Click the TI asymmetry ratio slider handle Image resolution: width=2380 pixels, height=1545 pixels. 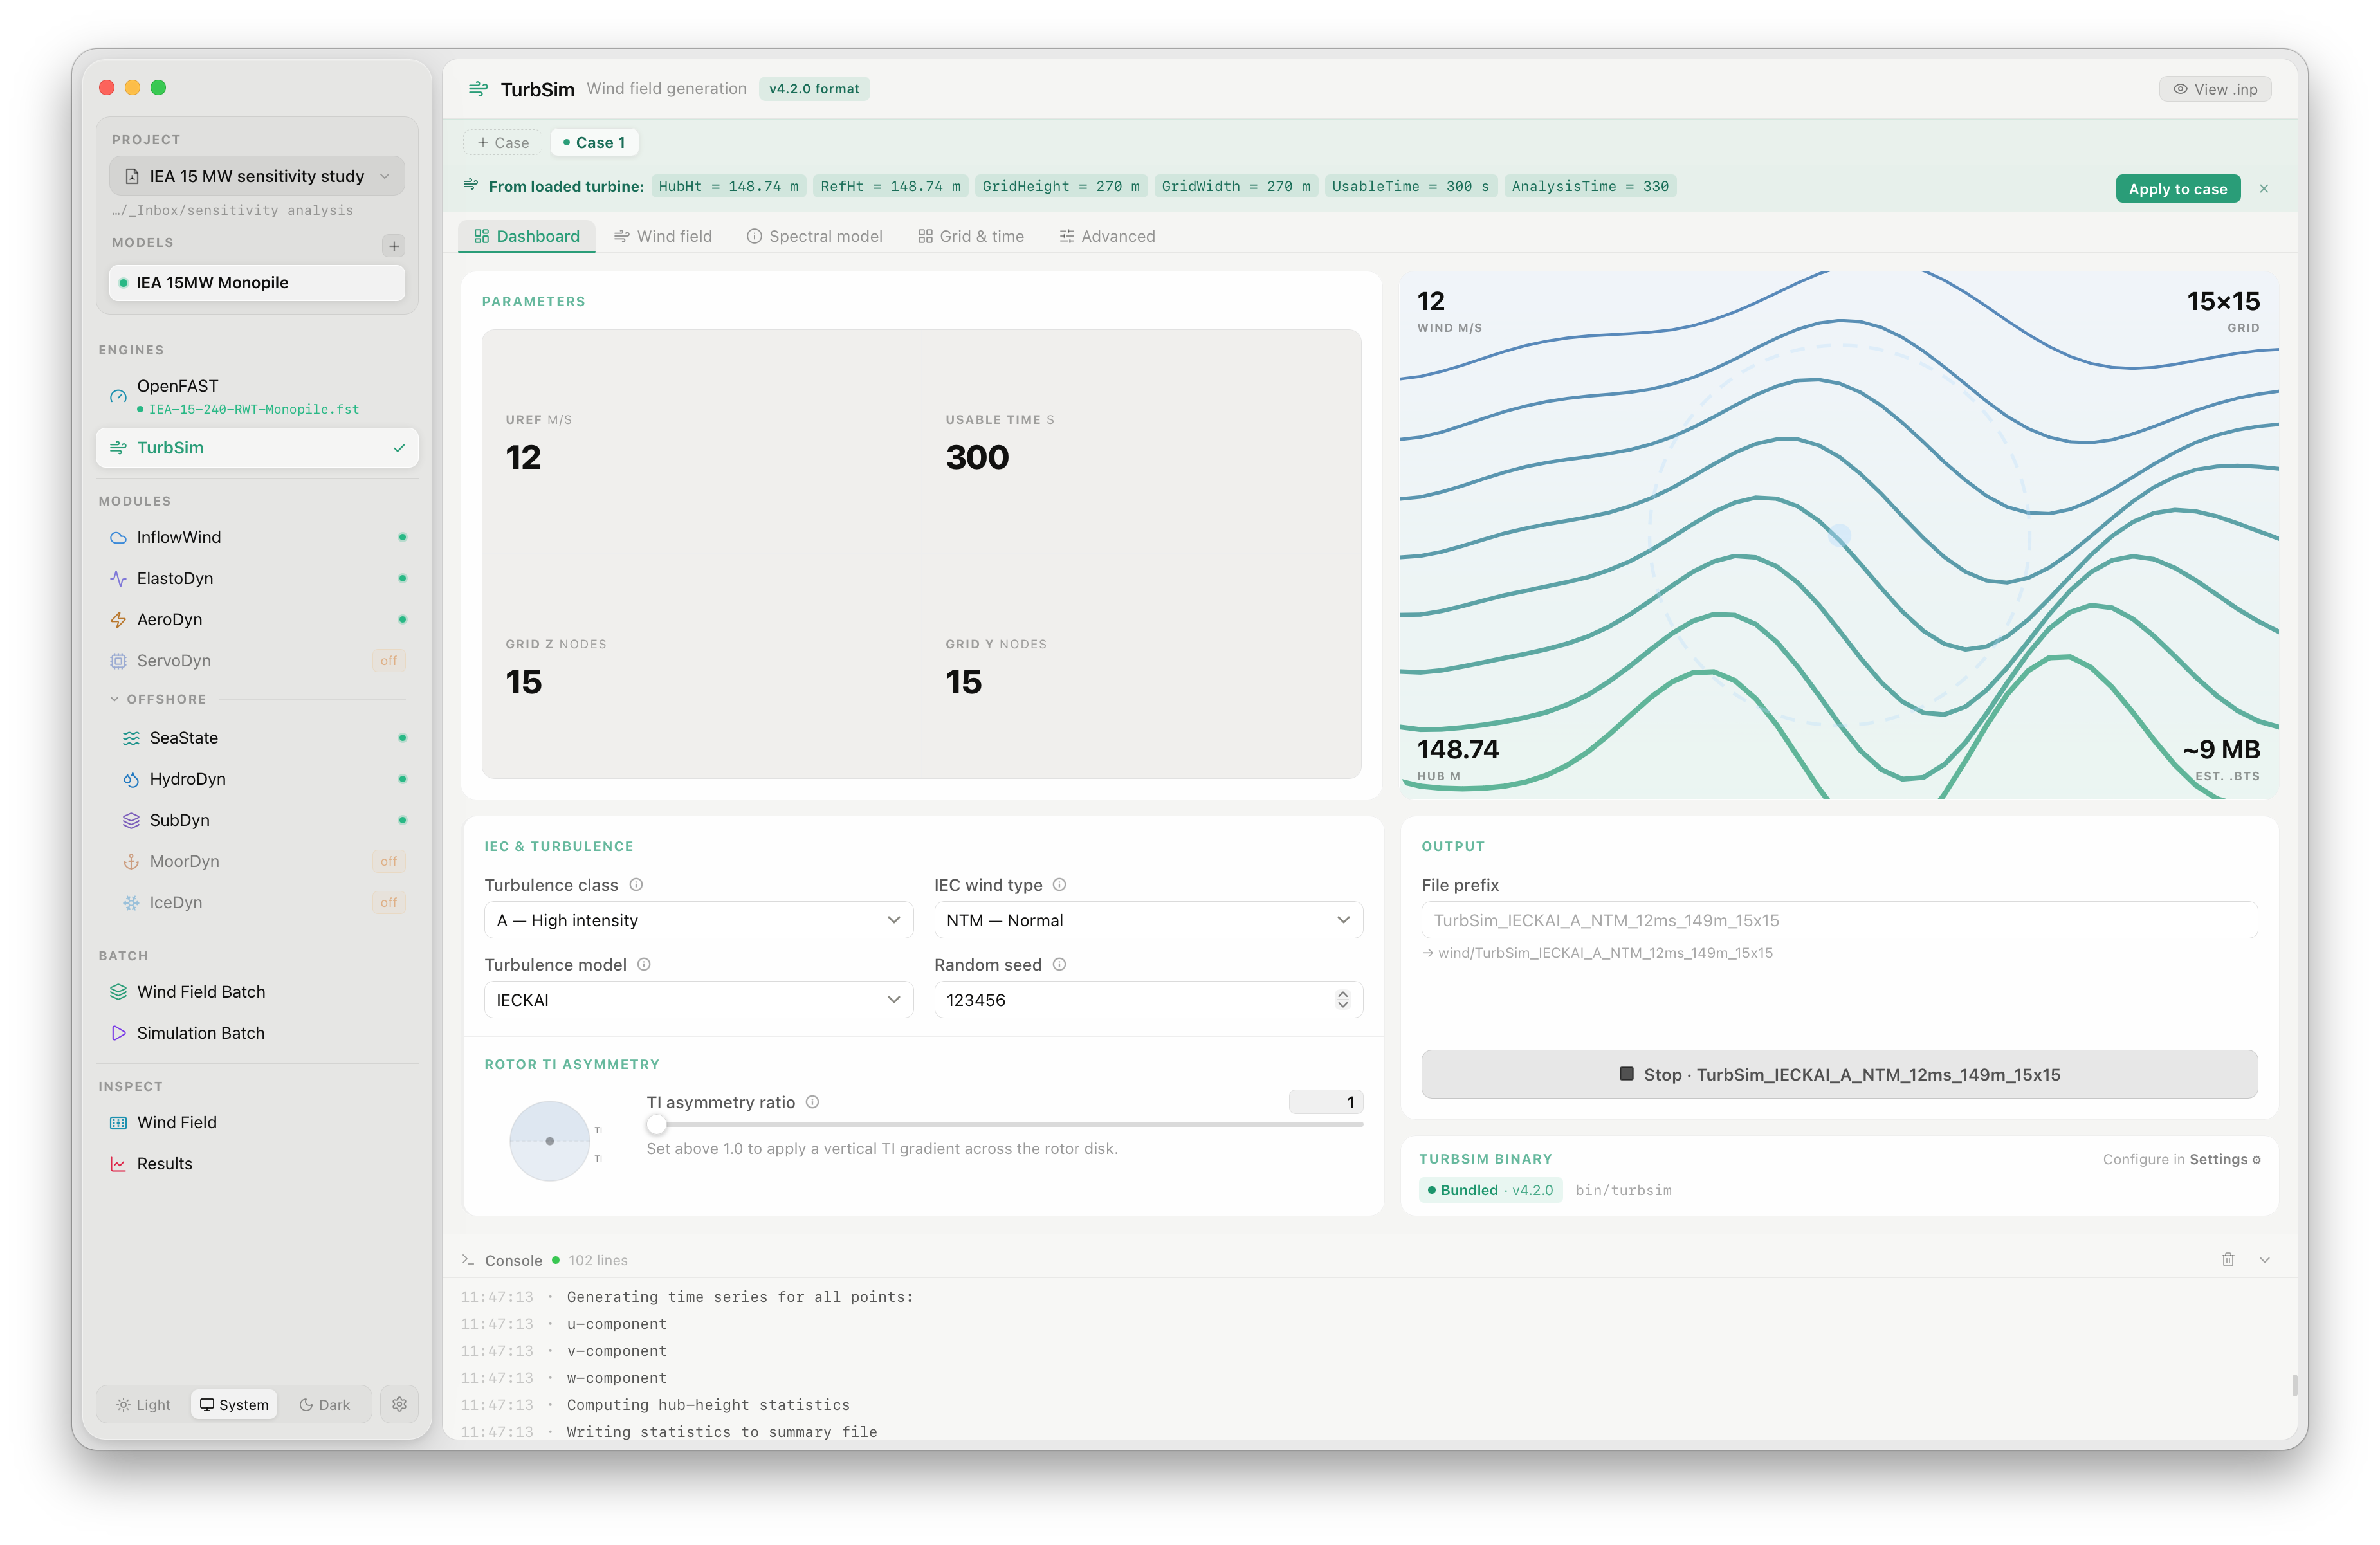(656, 1124)
